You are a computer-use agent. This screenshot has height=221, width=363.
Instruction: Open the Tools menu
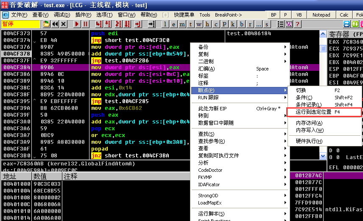(x=205, y=15)
